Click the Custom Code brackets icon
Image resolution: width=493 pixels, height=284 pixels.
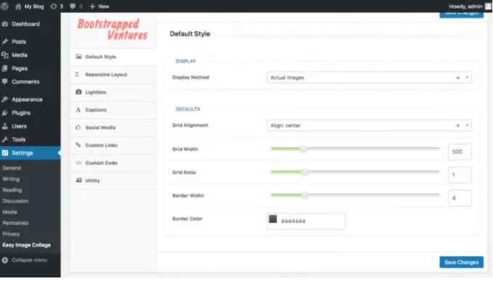point(79,163)
